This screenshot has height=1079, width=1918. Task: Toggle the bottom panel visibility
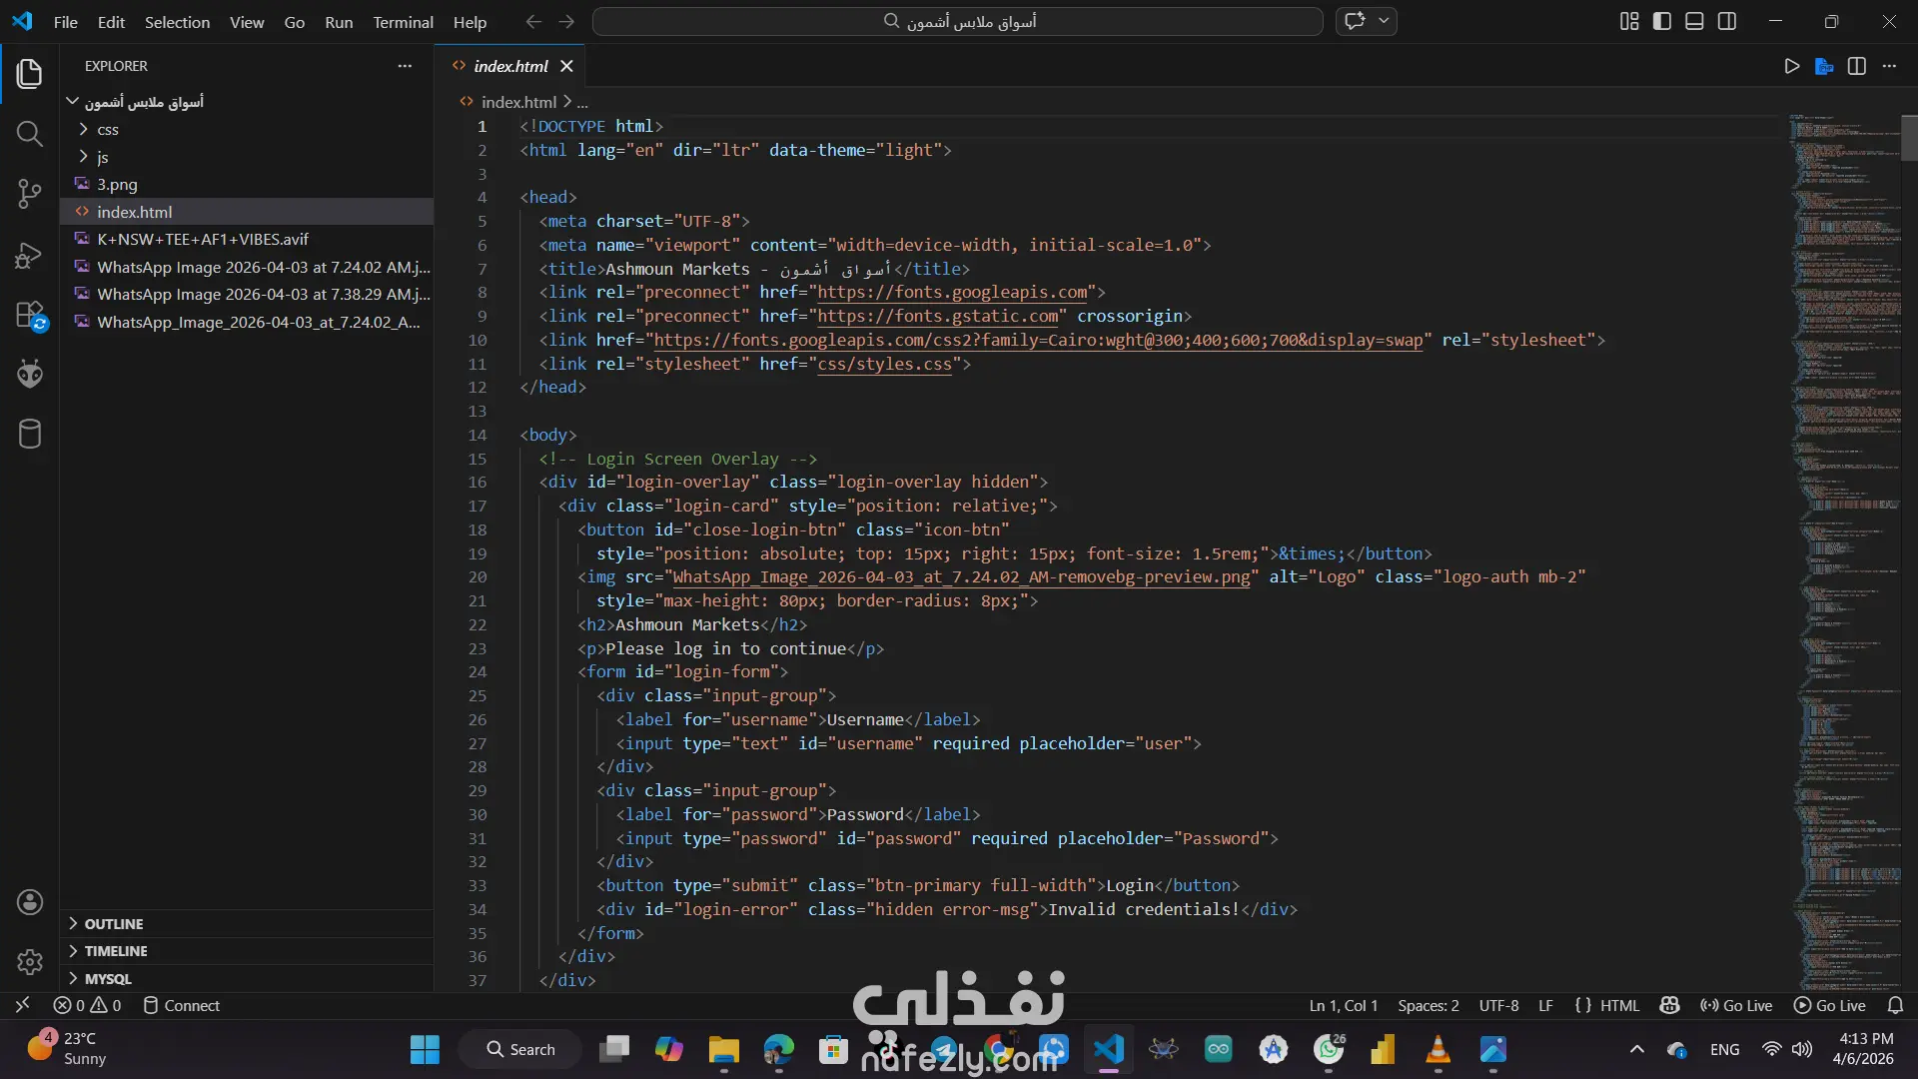point(1694,21)
